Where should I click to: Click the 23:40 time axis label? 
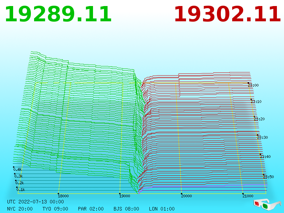click(x=265, y=157)
